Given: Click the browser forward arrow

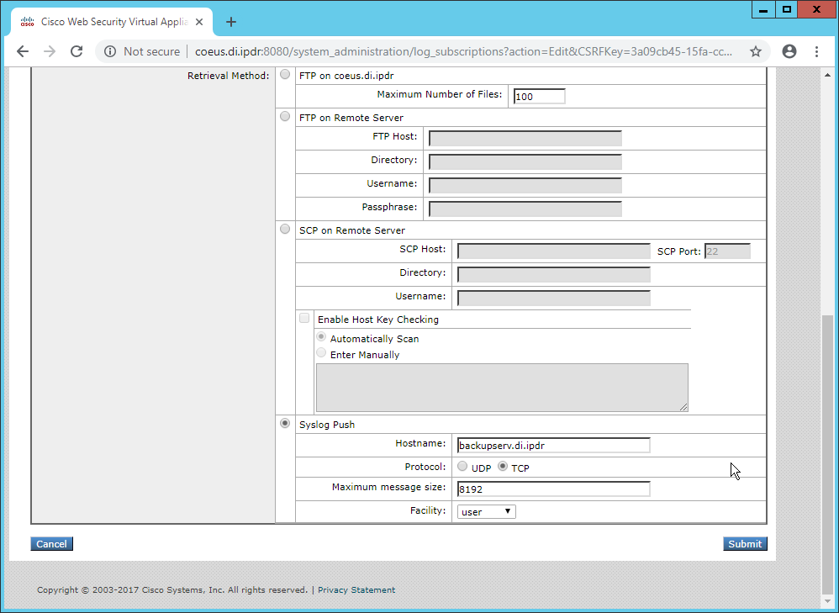Looking at the screenshot, I should point(50,51).
